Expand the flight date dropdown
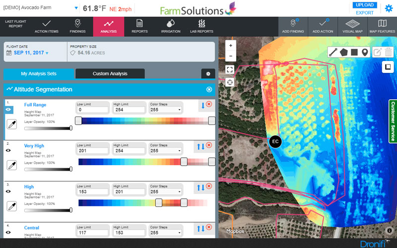 [x=47, y=53]
